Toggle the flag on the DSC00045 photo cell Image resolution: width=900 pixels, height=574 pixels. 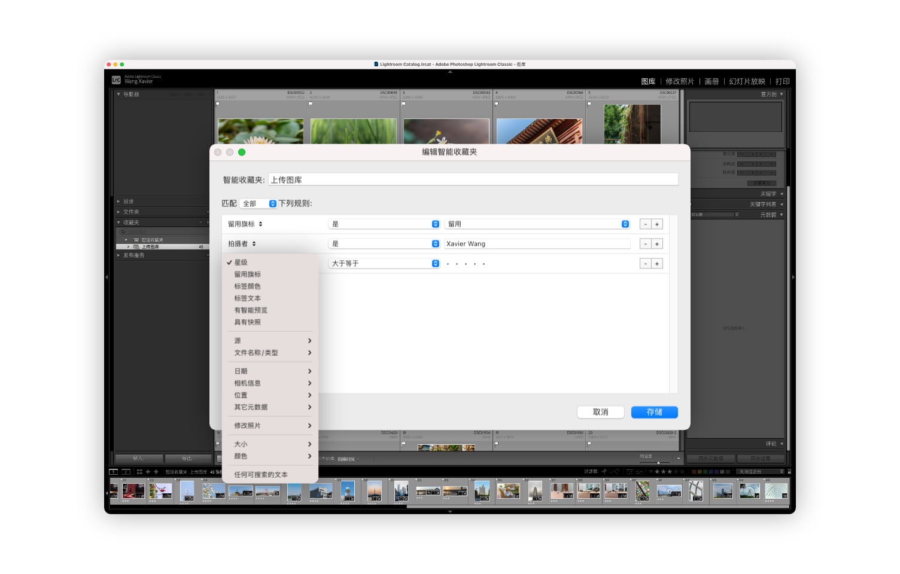tap(311, 103)
